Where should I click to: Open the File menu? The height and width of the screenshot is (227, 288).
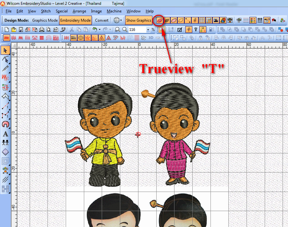click(x=8, y=11)
